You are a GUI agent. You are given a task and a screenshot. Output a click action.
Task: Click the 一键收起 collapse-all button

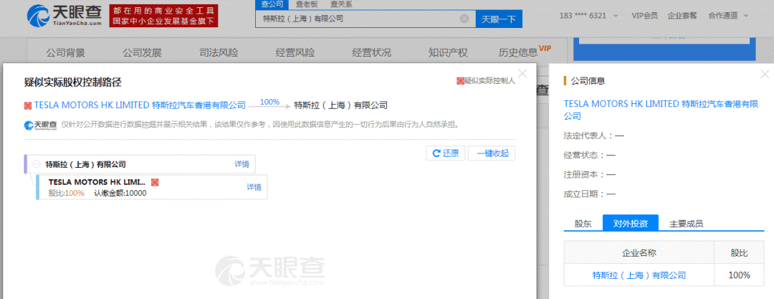(x=492, y=153)
